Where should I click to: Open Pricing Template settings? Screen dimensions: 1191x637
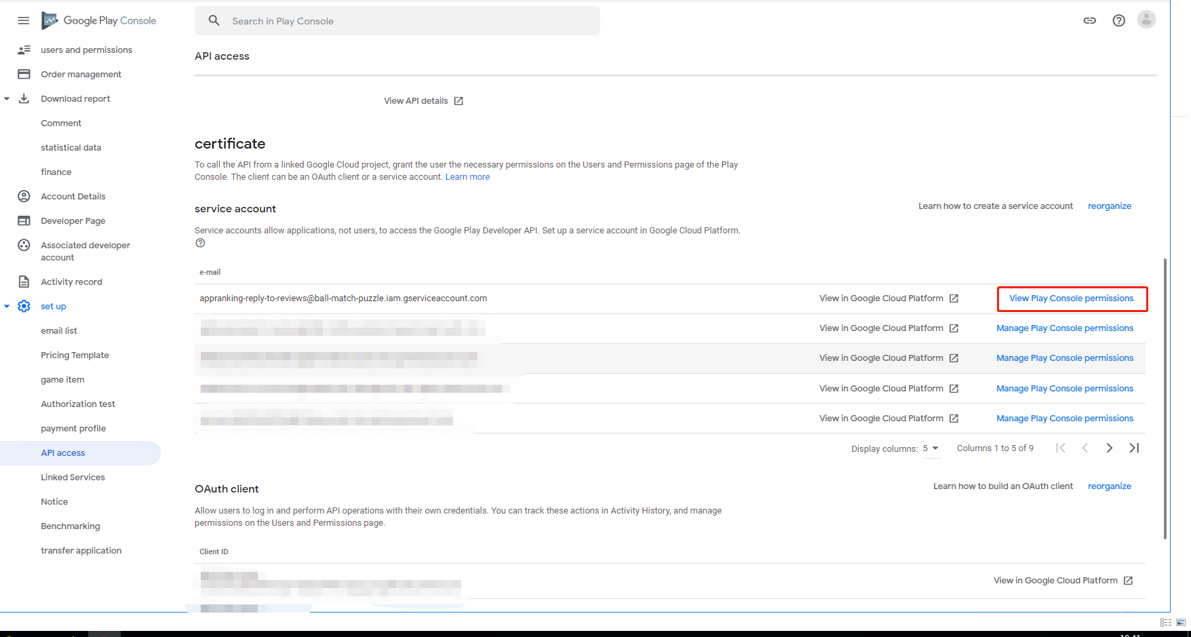(x=75, y=355)
